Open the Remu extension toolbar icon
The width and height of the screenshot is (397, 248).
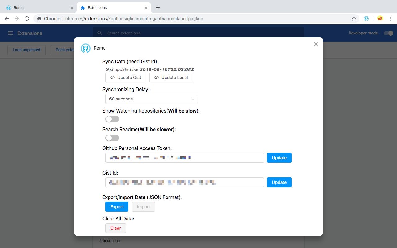(x=366, y=19)
